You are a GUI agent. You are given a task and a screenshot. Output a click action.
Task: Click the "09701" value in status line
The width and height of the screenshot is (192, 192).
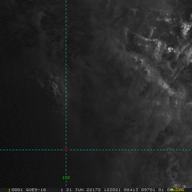point(148,190)
